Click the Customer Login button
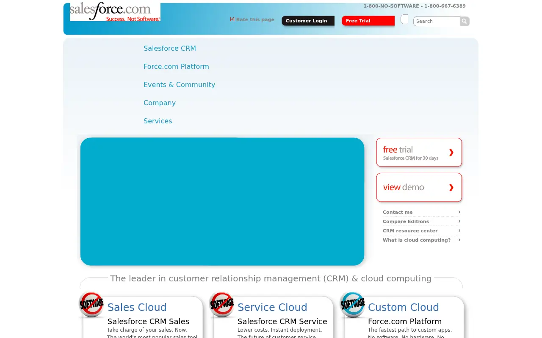The height and width of the screenshot is (338, 542). (x=308, y=21)
